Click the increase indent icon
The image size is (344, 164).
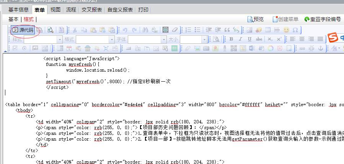click(218, 30)
